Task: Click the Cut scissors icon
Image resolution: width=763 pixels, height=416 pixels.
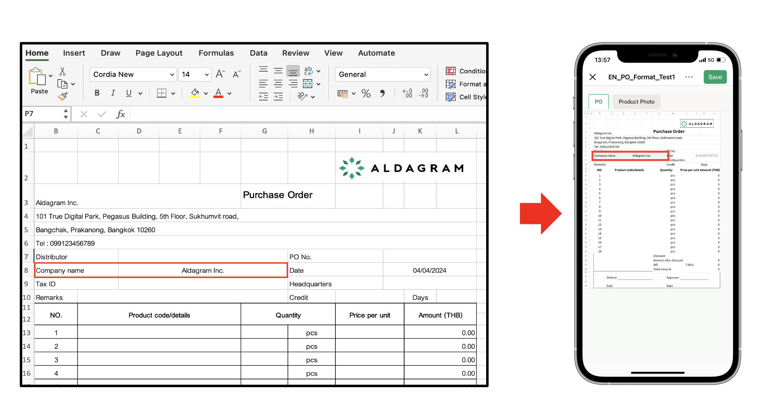Action: tap(63, 72)
